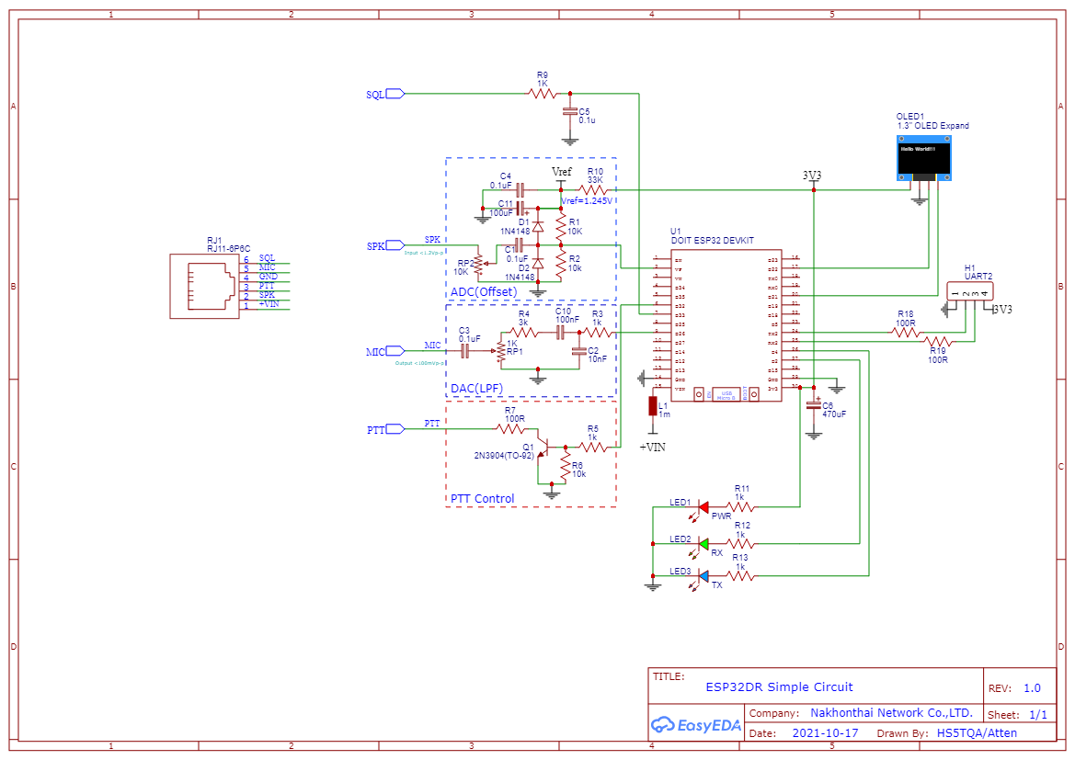This screenshot has width=1075, height=760.
Task: Select the USB Micro B port on U1
Action: pyautogui.click(x=725, y=393)
